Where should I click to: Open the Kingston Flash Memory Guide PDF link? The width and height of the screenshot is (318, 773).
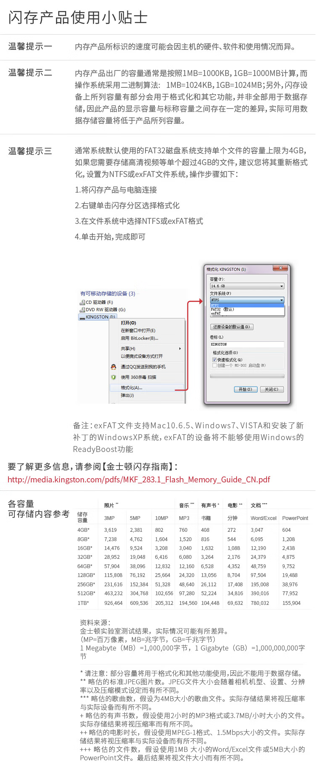tap(139, 479)
